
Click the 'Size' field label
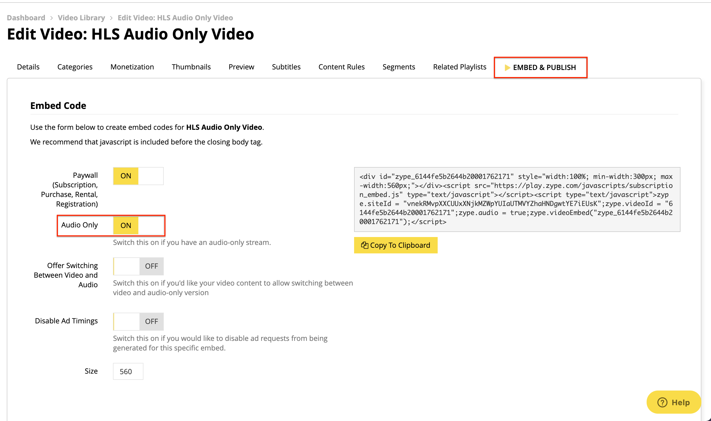pos(91,371)
